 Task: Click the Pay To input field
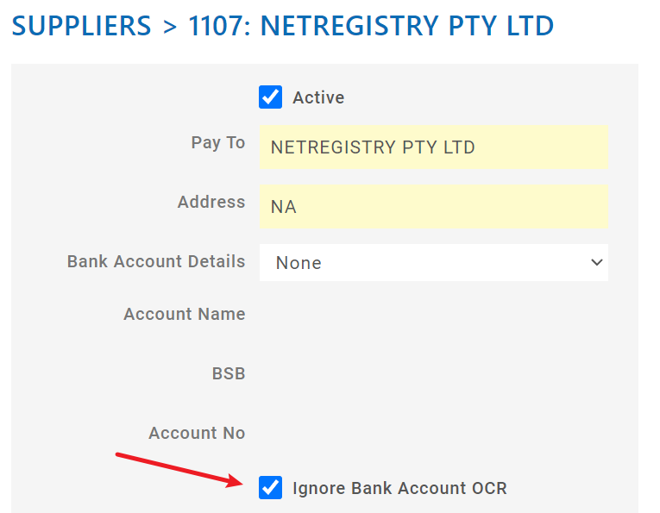[x=433, y=147]
